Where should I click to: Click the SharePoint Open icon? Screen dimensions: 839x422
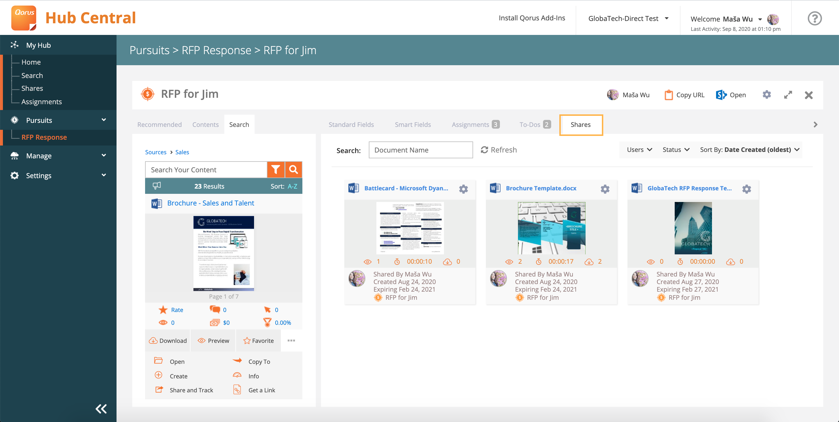[x=721, y=95]
